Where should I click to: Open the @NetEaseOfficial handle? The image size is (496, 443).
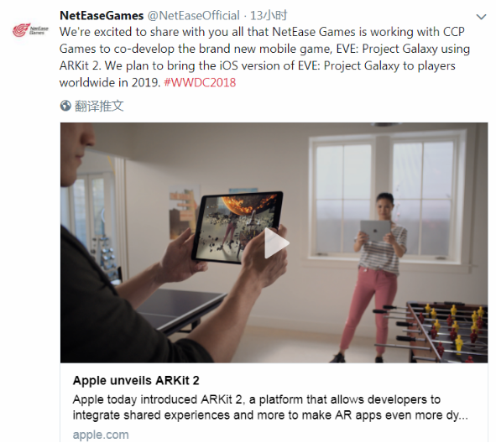click(194, 15)
